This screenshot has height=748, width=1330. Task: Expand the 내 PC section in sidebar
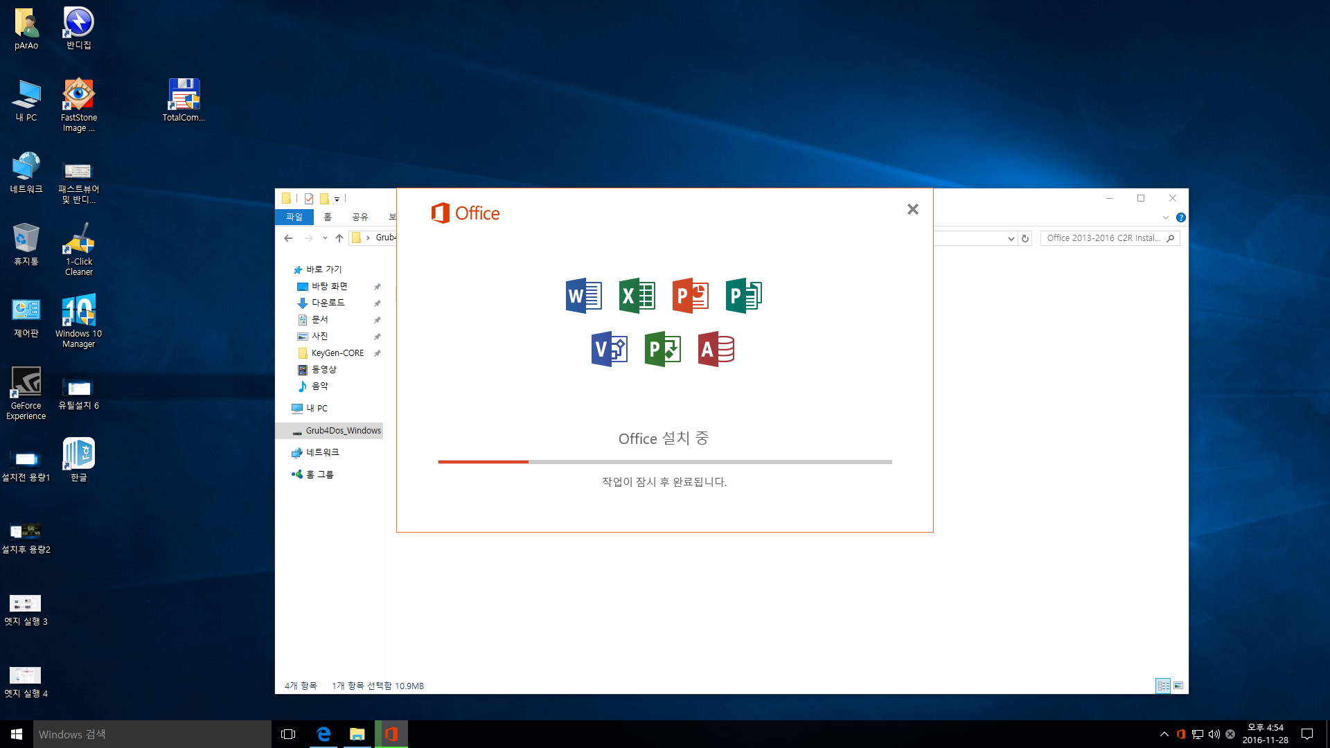pyautogui.click(x=286, y=407)
